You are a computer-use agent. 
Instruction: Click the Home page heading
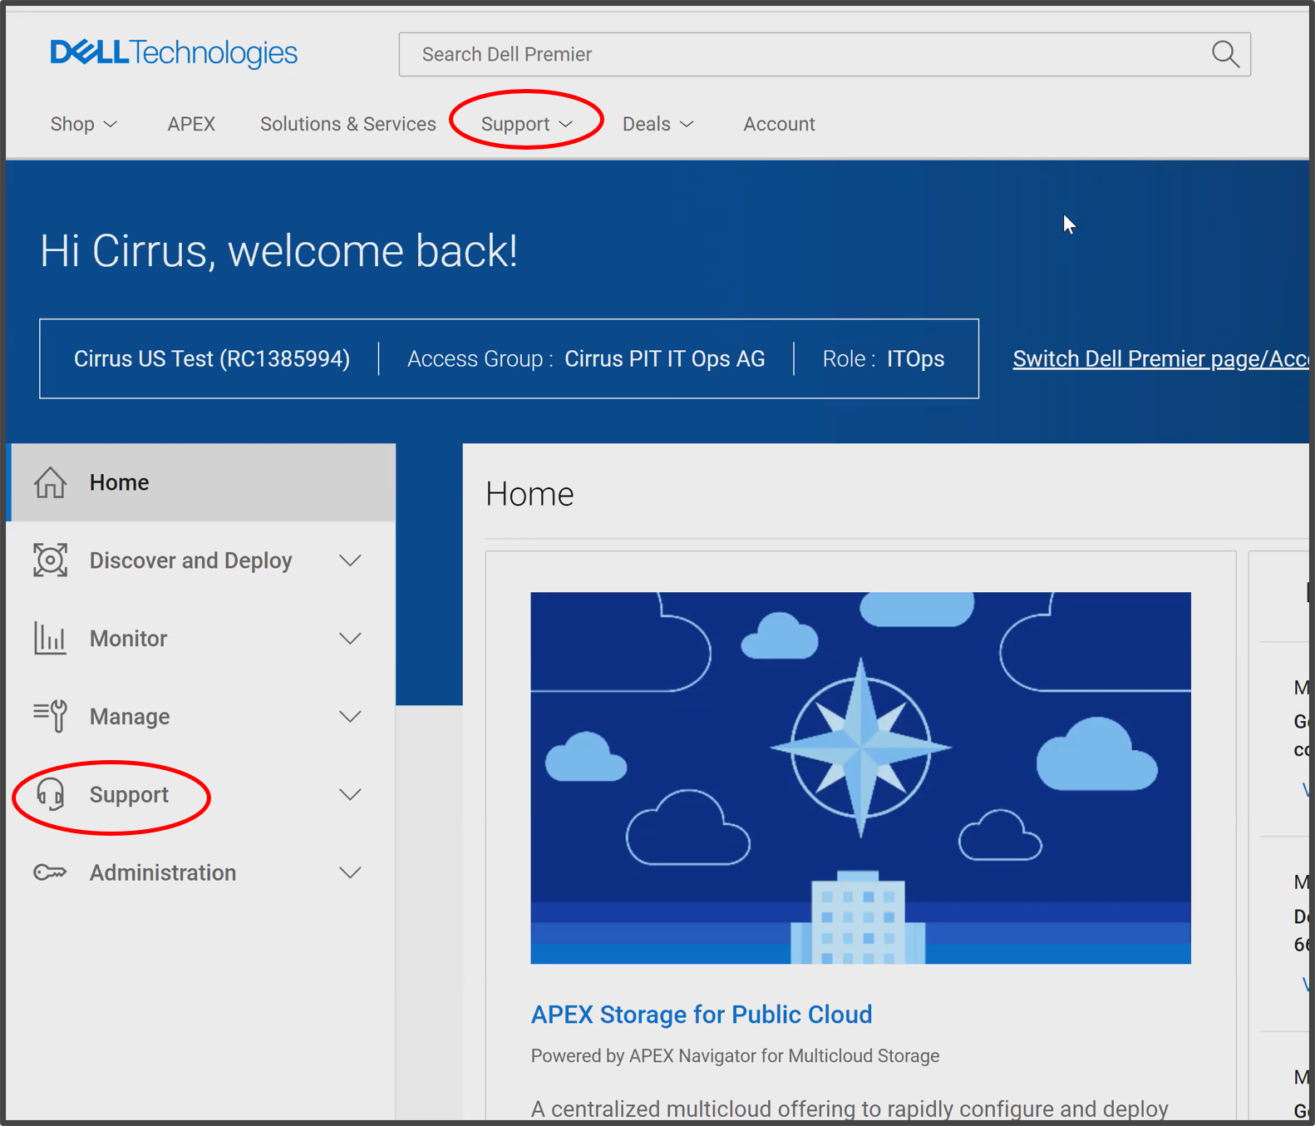[529, 494]
